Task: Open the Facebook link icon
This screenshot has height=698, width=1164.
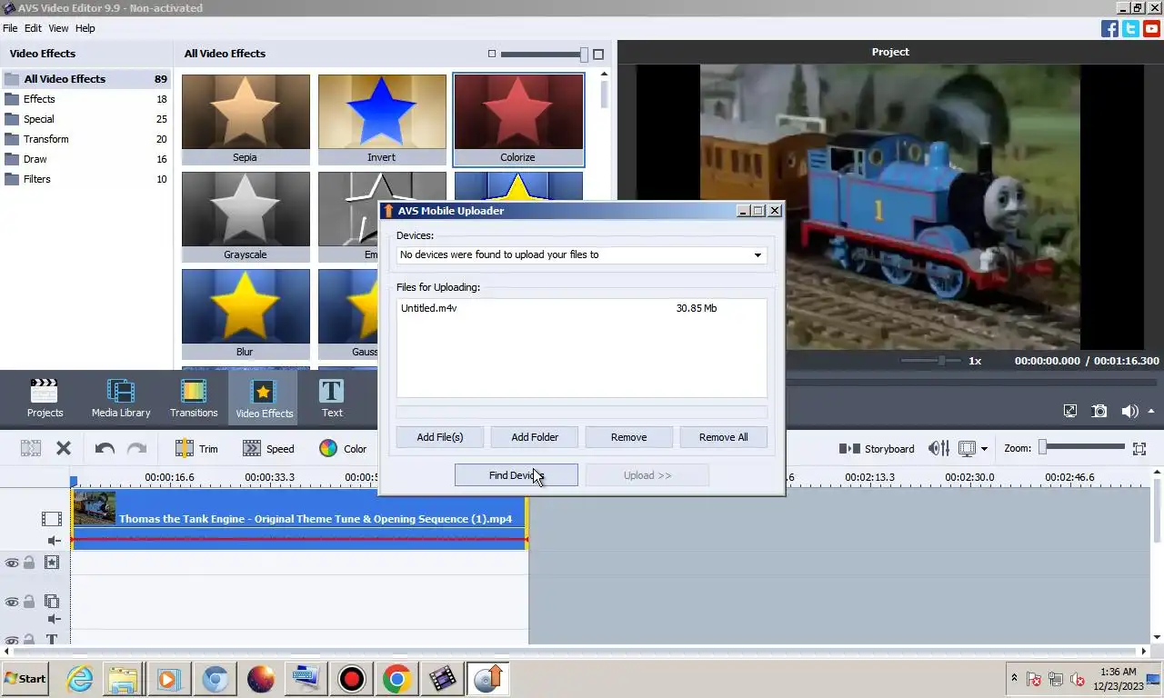Action: (1109, 28)
